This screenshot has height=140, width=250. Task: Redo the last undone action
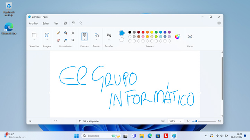pos(81,23)
